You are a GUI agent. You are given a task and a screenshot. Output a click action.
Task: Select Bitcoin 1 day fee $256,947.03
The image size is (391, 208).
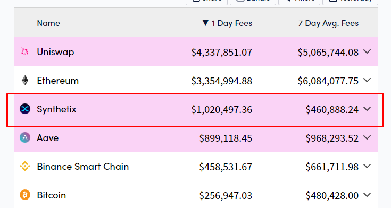226,195
